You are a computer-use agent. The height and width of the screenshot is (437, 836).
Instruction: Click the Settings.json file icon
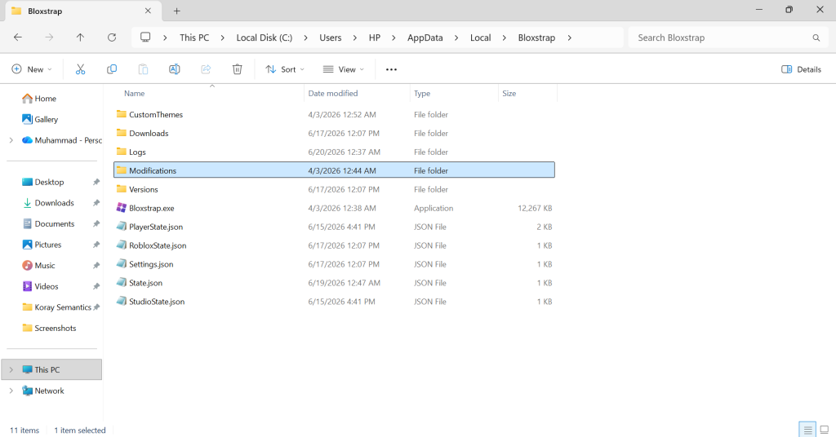click(x=122, y=264)
